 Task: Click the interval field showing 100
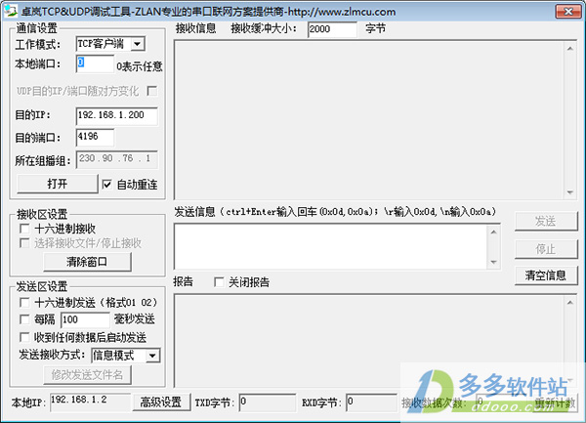pos(85,319)
